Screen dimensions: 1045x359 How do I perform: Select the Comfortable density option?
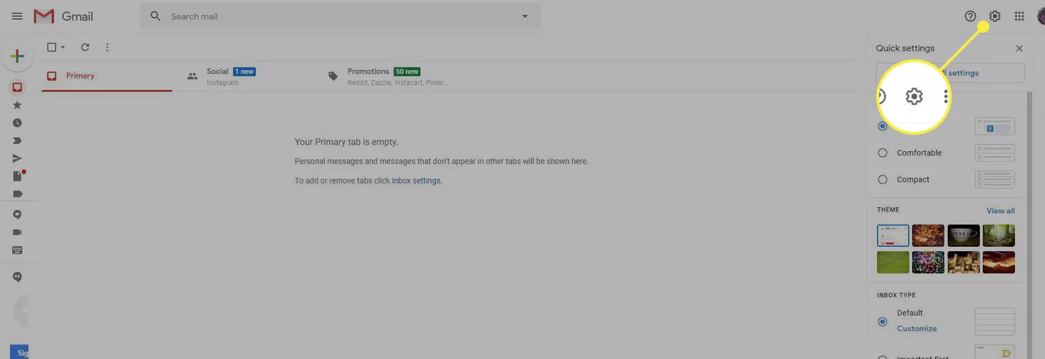(883, 153)
